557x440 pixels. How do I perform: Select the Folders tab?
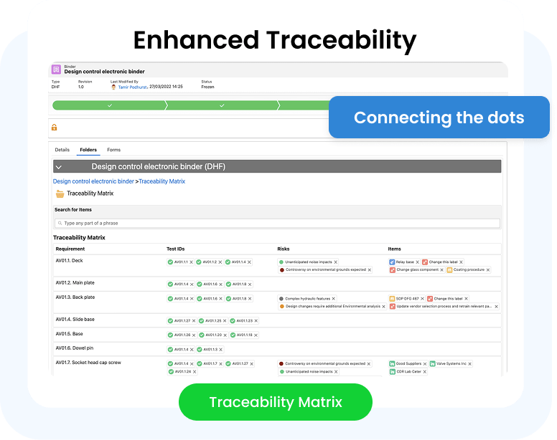tap(88, 150)
